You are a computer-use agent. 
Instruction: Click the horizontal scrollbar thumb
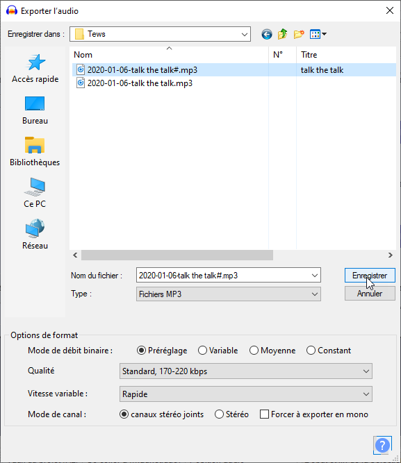(177, 255)
